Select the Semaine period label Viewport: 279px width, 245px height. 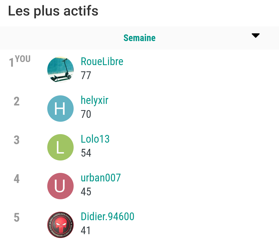(x=139, y=38)
